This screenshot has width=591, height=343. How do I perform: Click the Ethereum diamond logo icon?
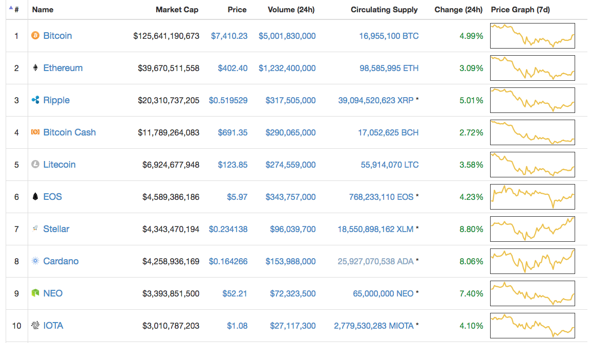[35, 68]
